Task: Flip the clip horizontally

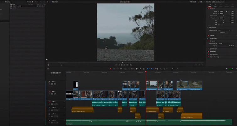Action: (219, 25)
